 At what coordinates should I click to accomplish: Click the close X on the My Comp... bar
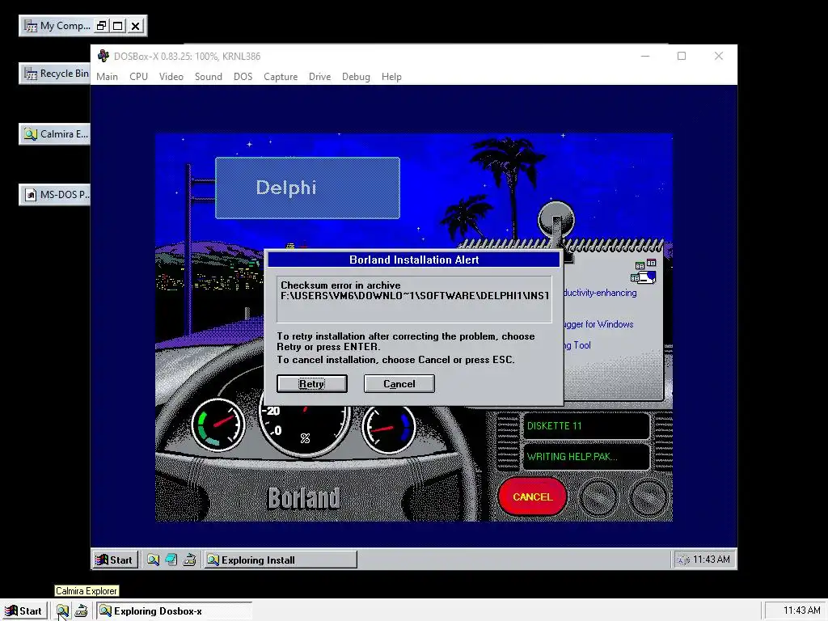pos(136,25)
